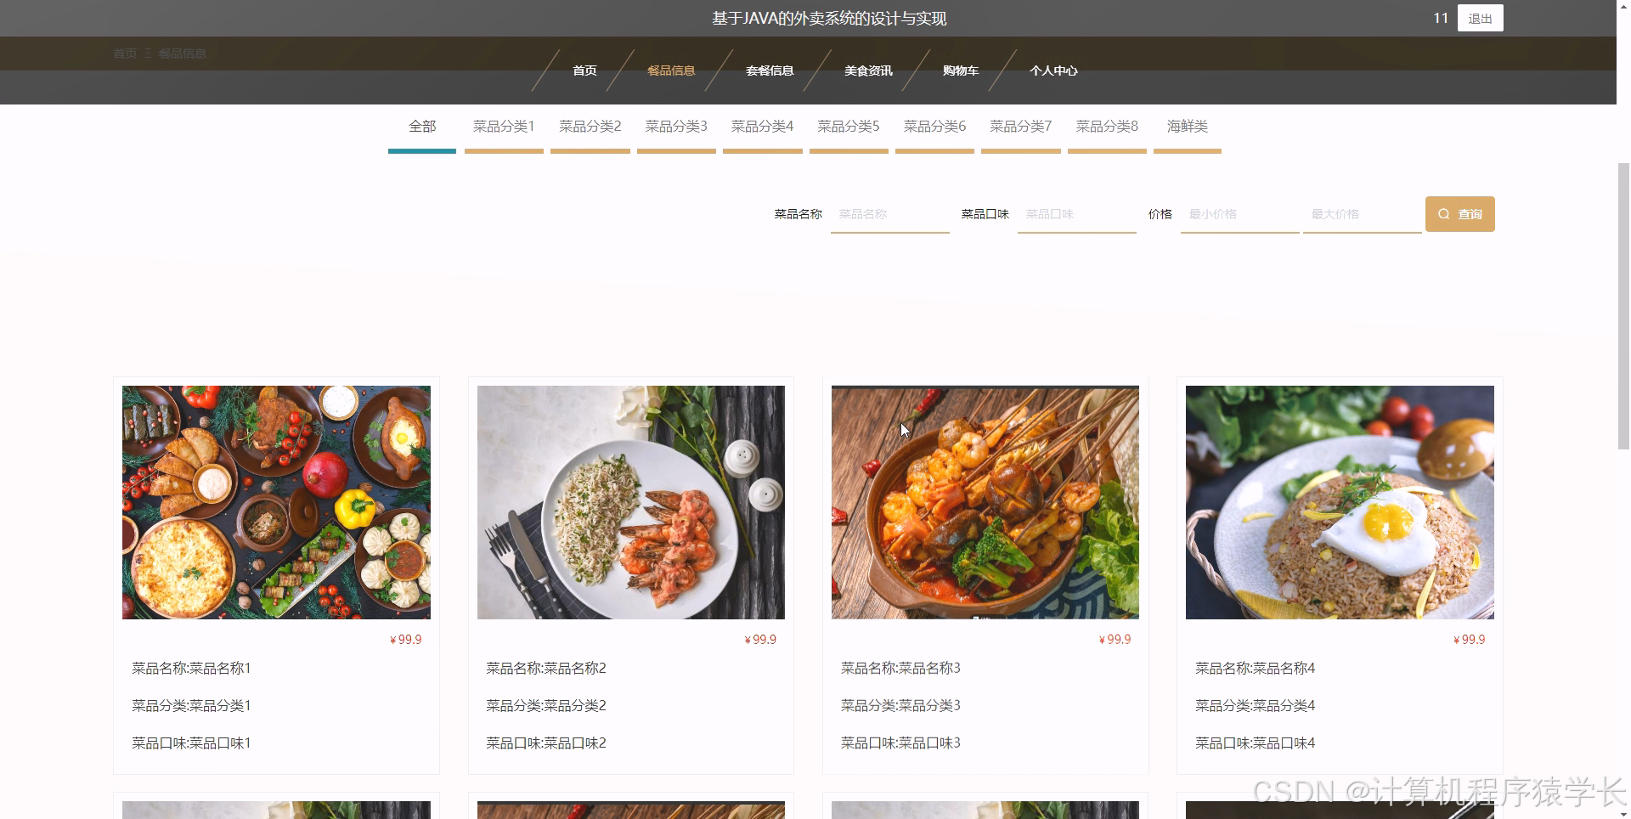
Task: Focus the 菜品名称 search input
Action: (890, 214)
